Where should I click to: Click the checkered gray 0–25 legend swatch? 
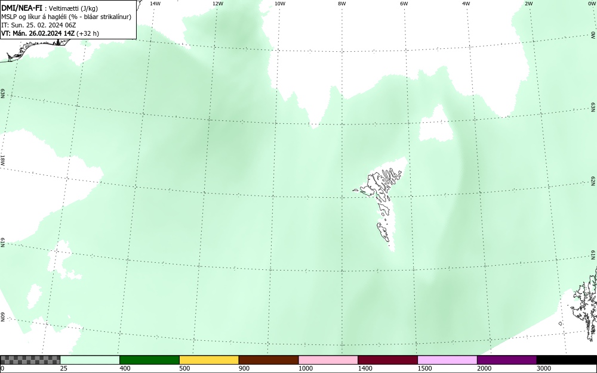pos(30,360)
